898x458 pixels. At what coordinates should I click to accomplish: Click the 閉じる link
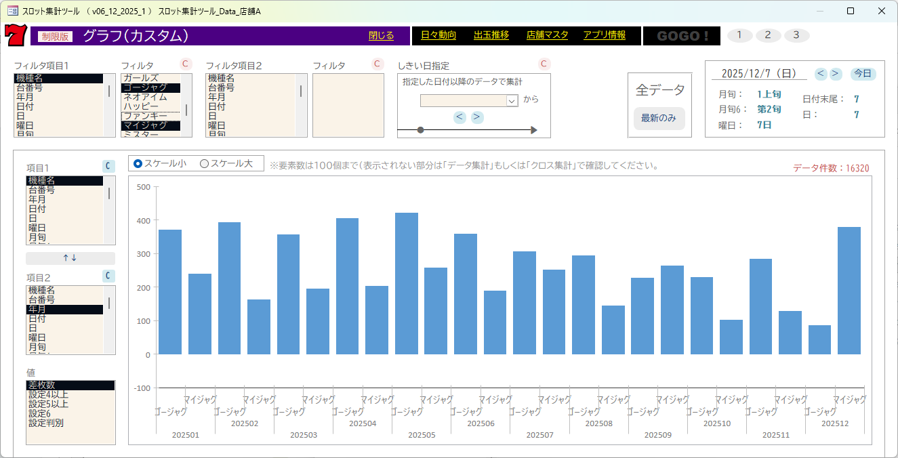point(381,36)
